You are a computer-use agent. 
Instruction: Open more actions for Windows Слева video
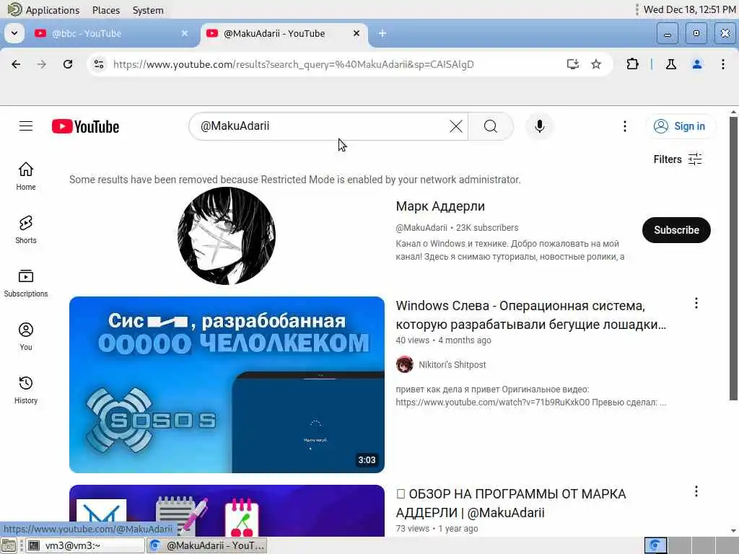(696, 304)
